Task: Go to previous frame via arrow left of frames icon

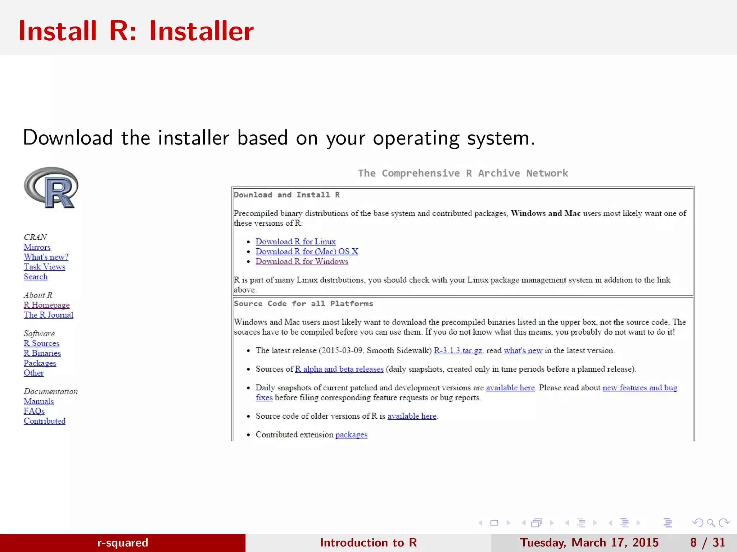Action: point(524,523)
